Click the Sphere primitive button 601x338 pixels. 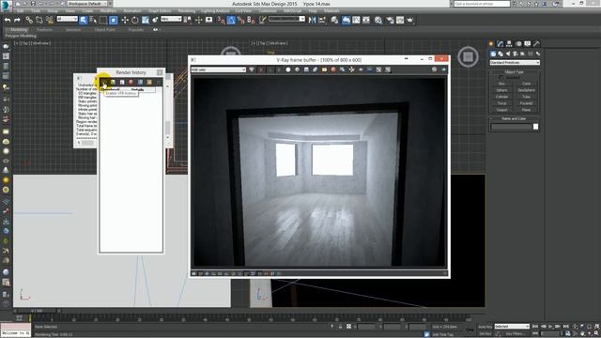click(501, 90)
